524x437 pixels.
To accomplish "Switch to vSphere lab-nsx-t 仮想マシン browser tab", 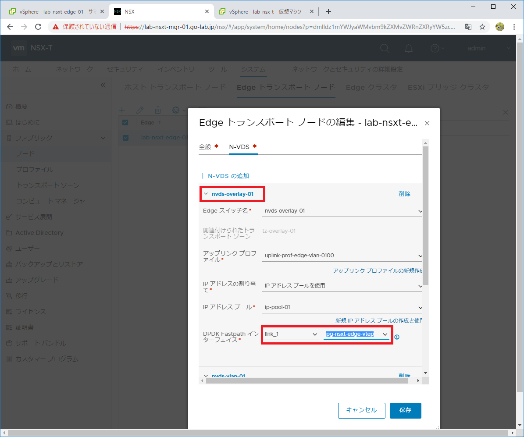I will (x=265, y=11).
